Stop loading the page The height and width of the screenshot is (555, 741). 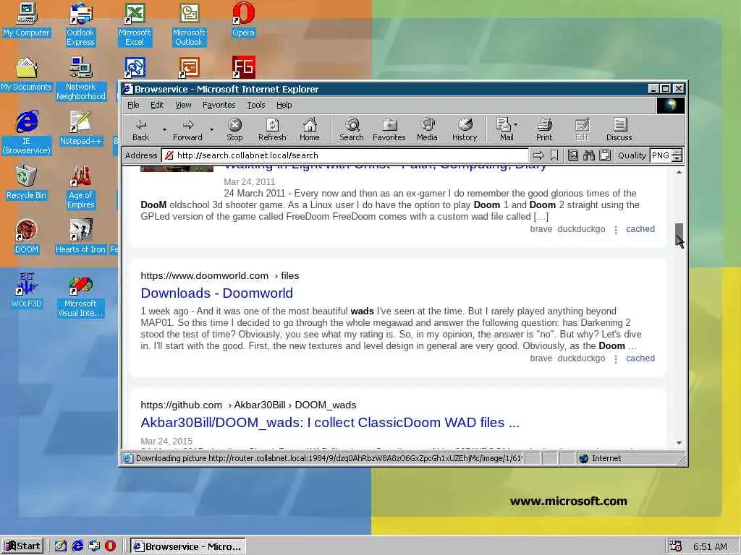point(234,129)
